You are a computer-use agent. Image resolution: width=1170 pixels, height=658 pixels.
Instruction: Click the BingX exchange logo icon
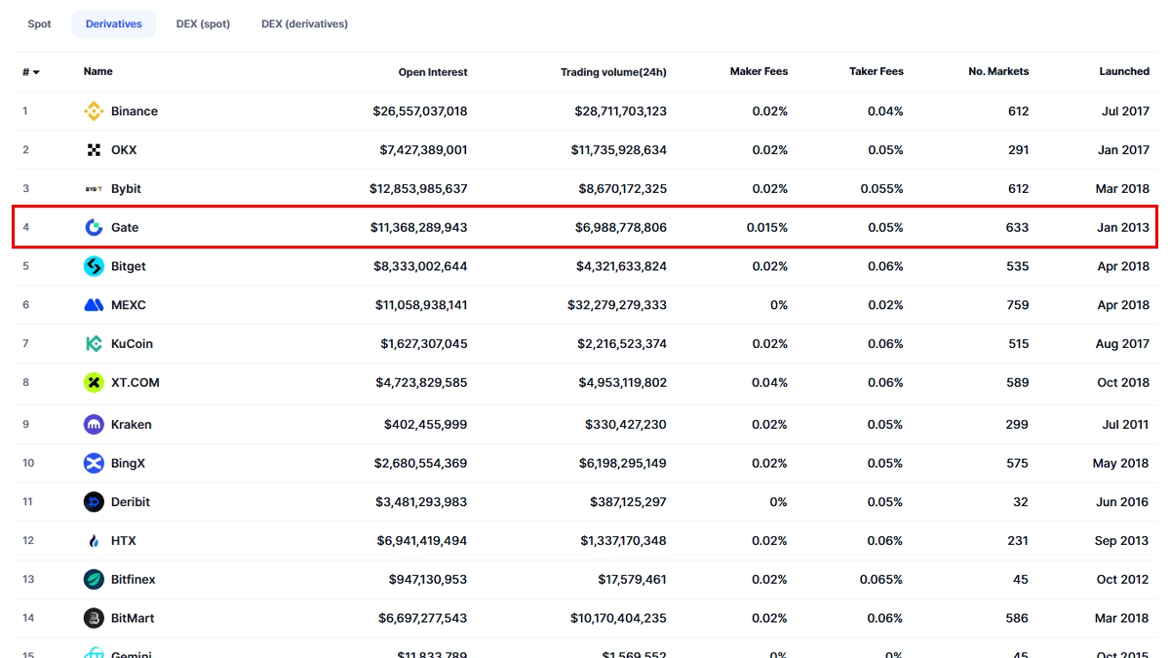coord(94,463)
